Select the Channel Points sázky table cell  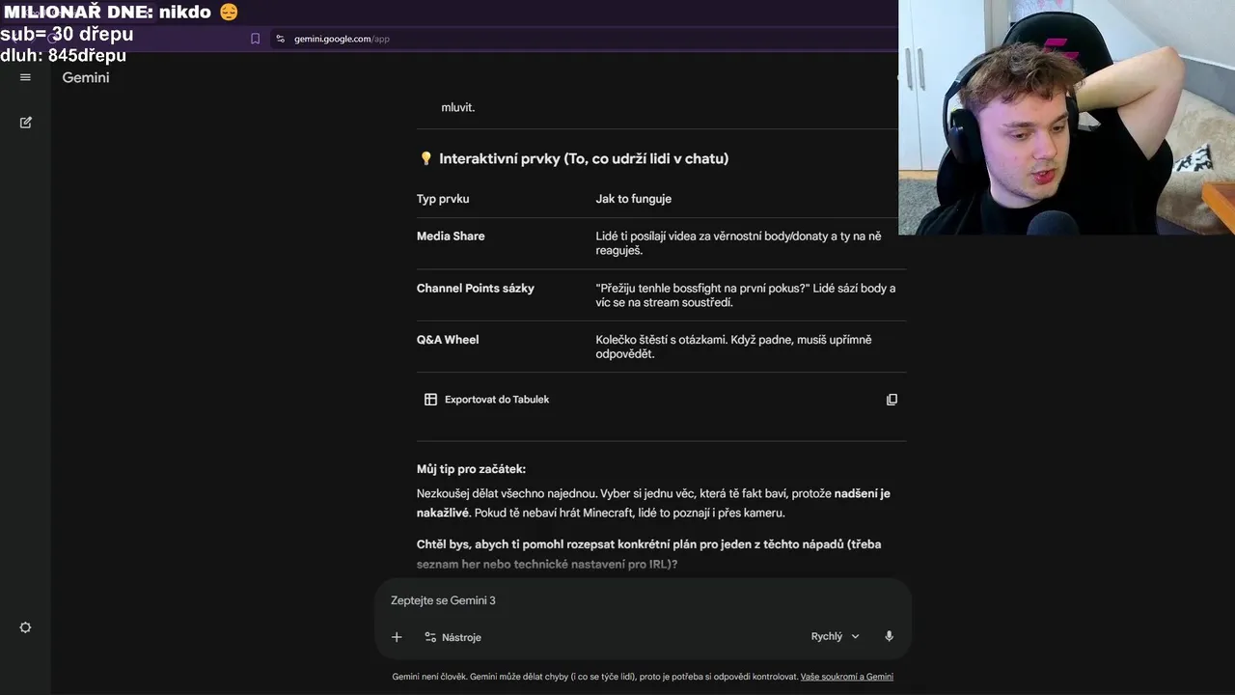tap(475, 289)
